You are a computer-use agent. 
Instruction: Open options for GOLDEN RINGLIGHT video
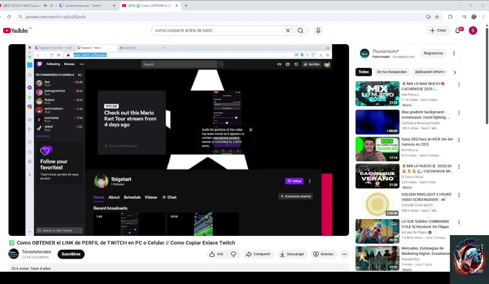(459, 195)
